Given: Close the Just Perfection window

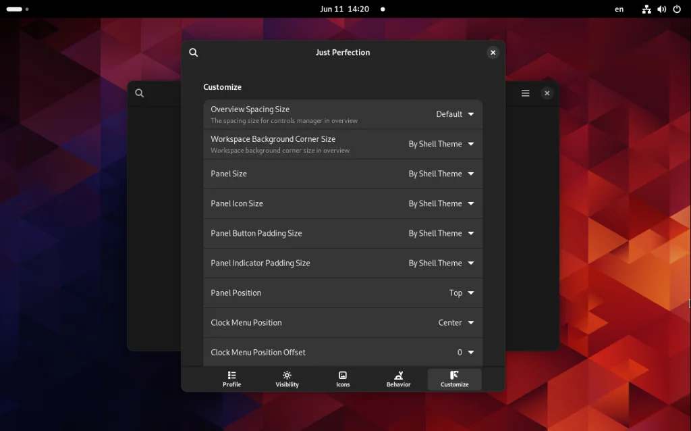Looking at the screenshot, I should [x=493, y=53].
